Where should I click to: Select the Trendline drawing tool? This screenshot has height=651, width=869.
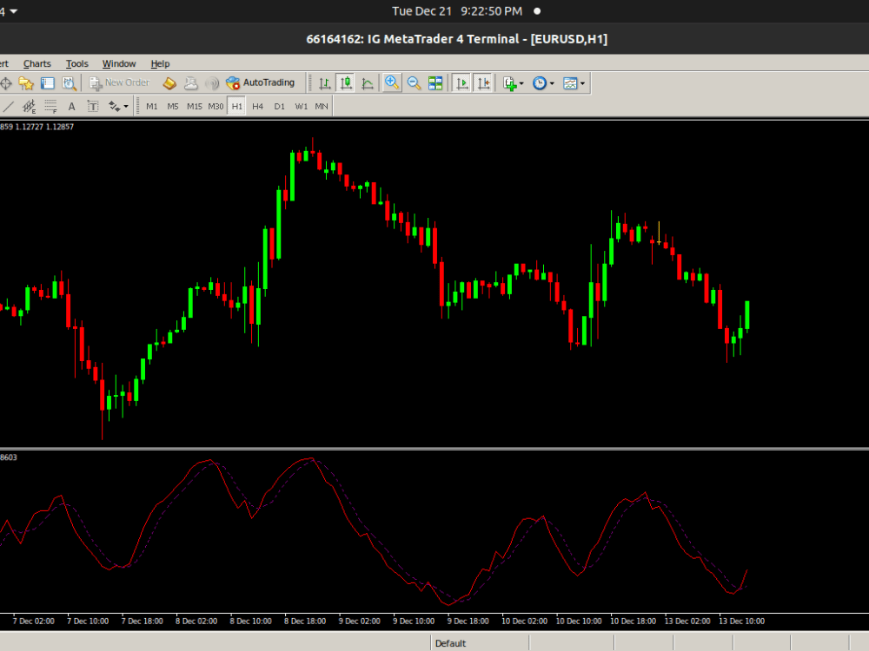point(8,106)
